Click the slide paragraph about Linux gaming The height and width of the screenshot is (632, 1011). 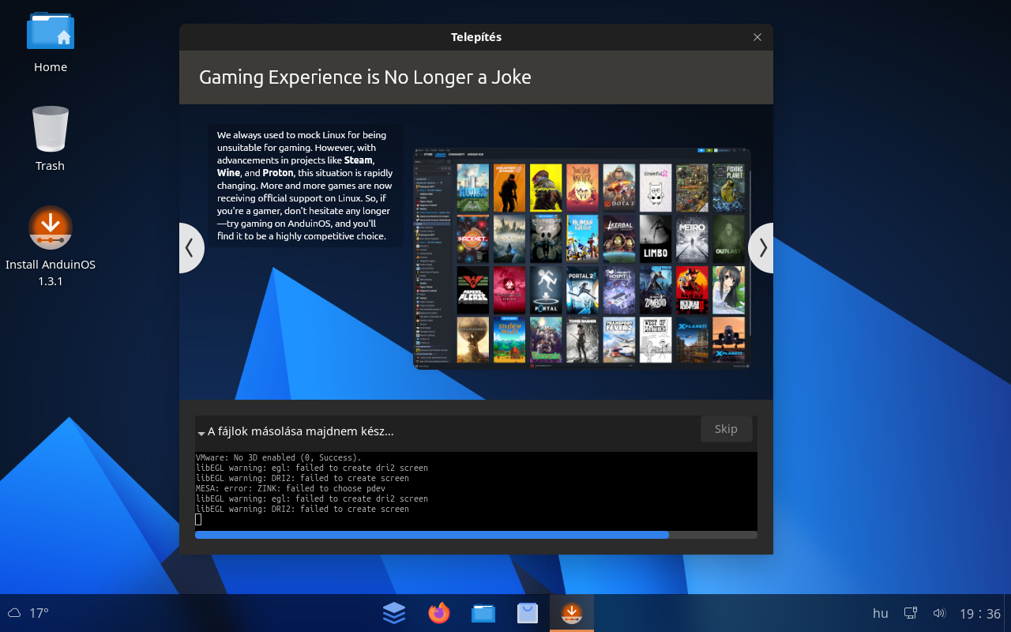pyautogui.click(x=305, y=186)
